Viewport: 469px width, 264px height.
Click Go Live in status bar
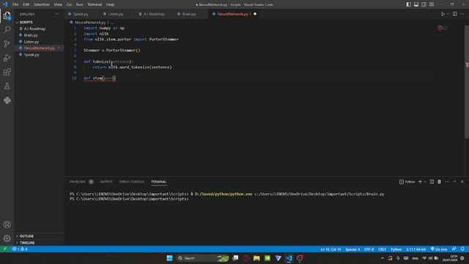[439, 249]
